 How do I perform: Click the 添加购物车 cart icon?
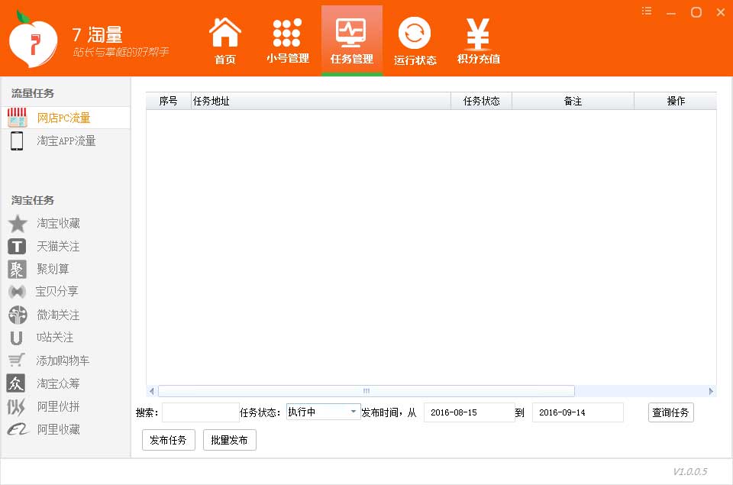pos(16,361)
